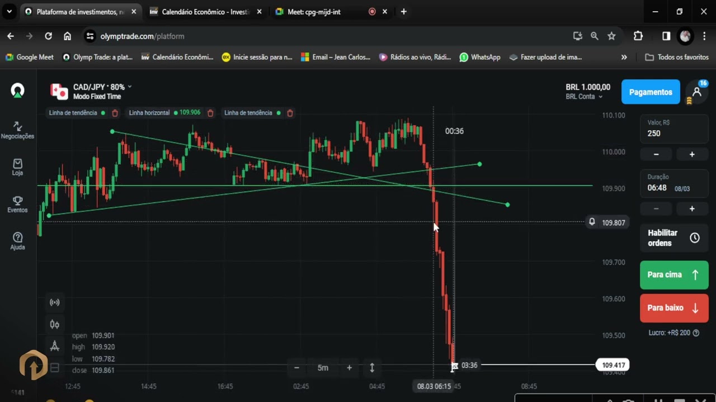This screenshot has height=402, width=716.
Task: Open Google Meet bookmark
Action: pyautogui.click(x=30, y=57)
